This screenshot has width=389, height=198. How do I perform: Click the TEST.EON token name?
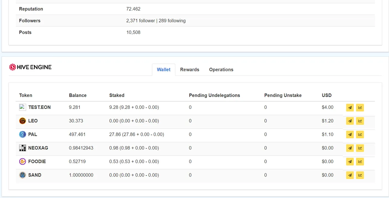[x=40, y=107]
